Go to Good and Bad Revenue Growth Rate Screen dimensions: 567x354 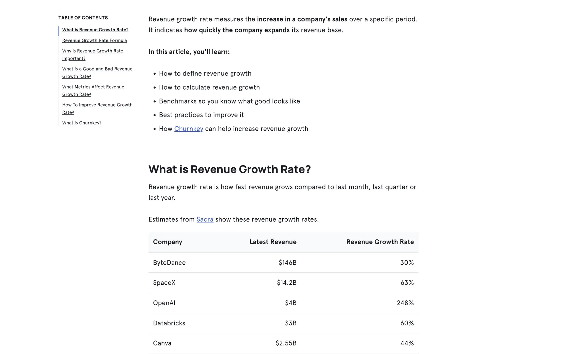tap(97, 73)
